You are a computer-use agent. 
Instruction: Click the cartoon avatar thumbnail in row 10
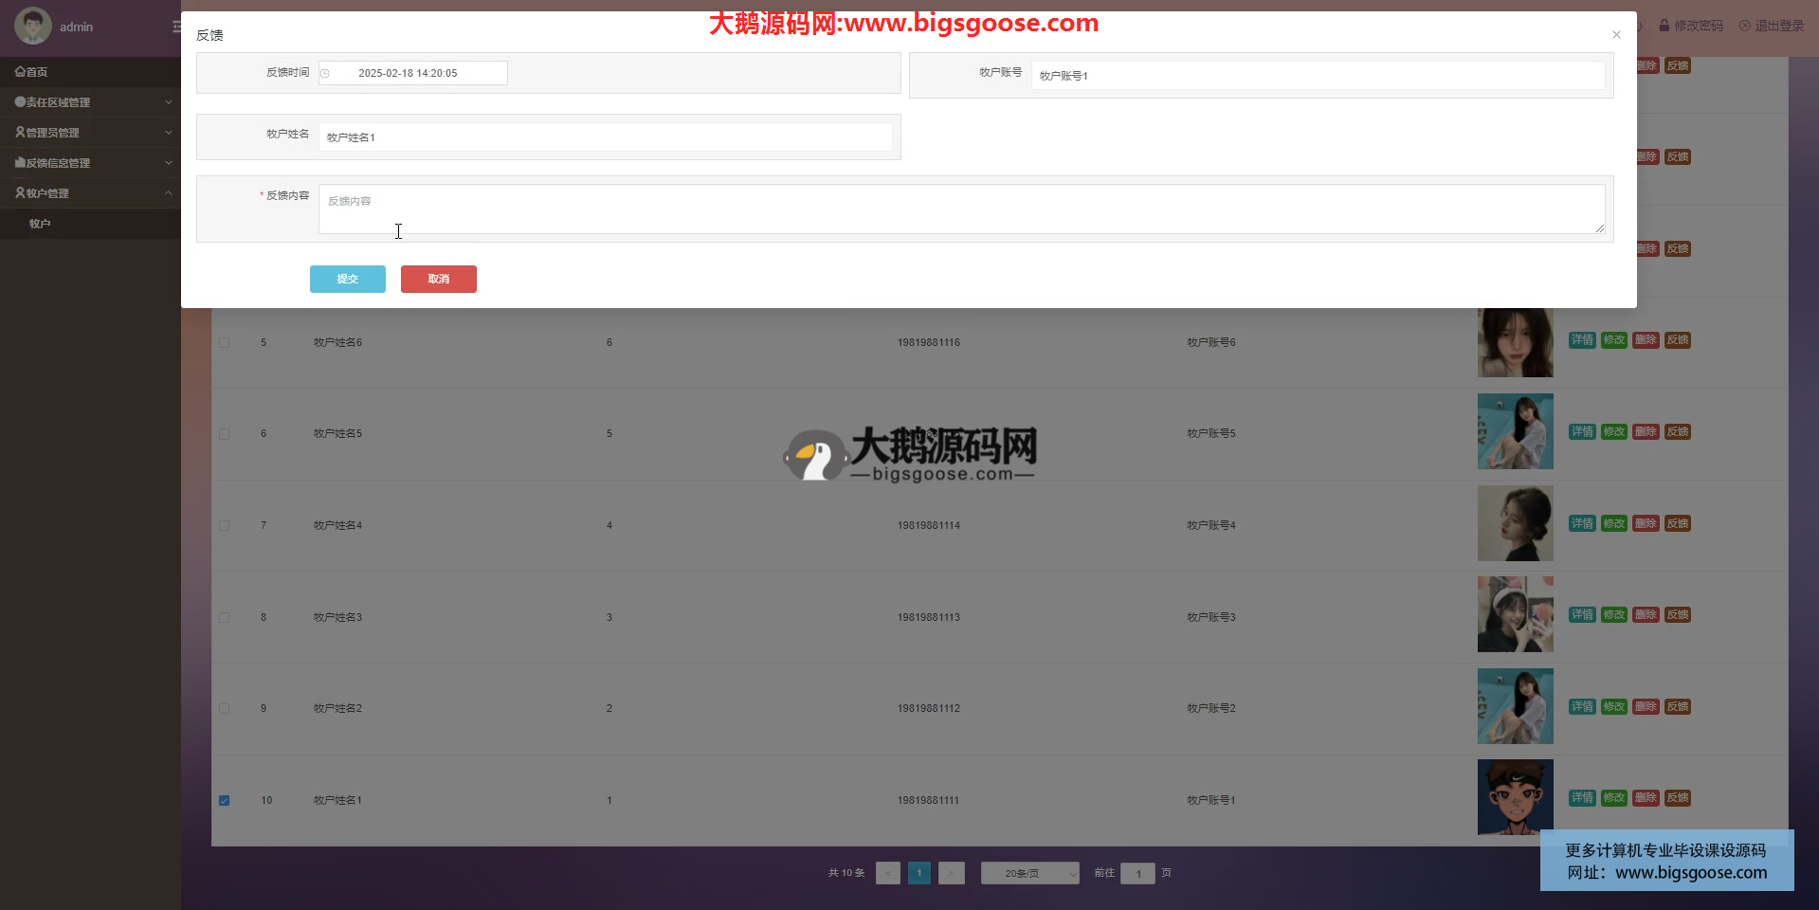point(1515,797)
